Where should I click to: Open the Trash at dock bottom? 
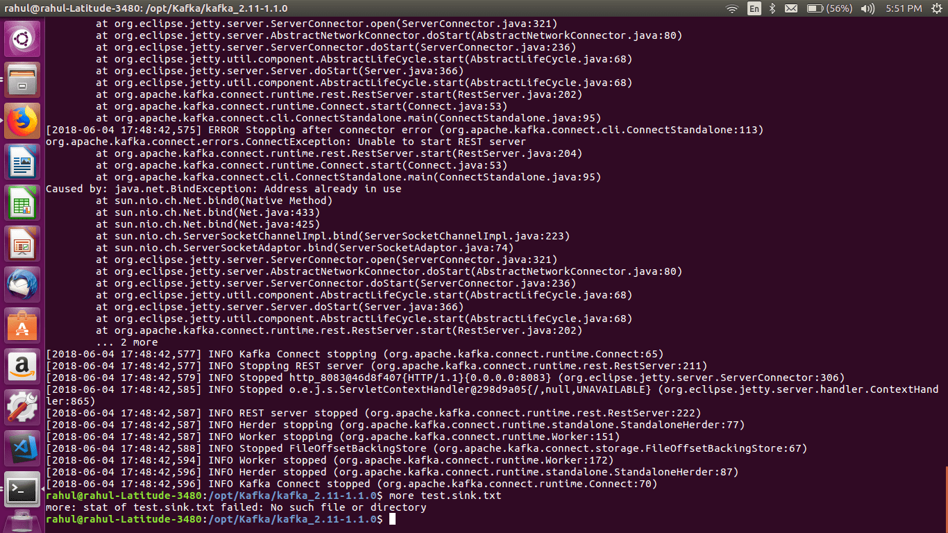pyautogui.click(x=22, y=521)
